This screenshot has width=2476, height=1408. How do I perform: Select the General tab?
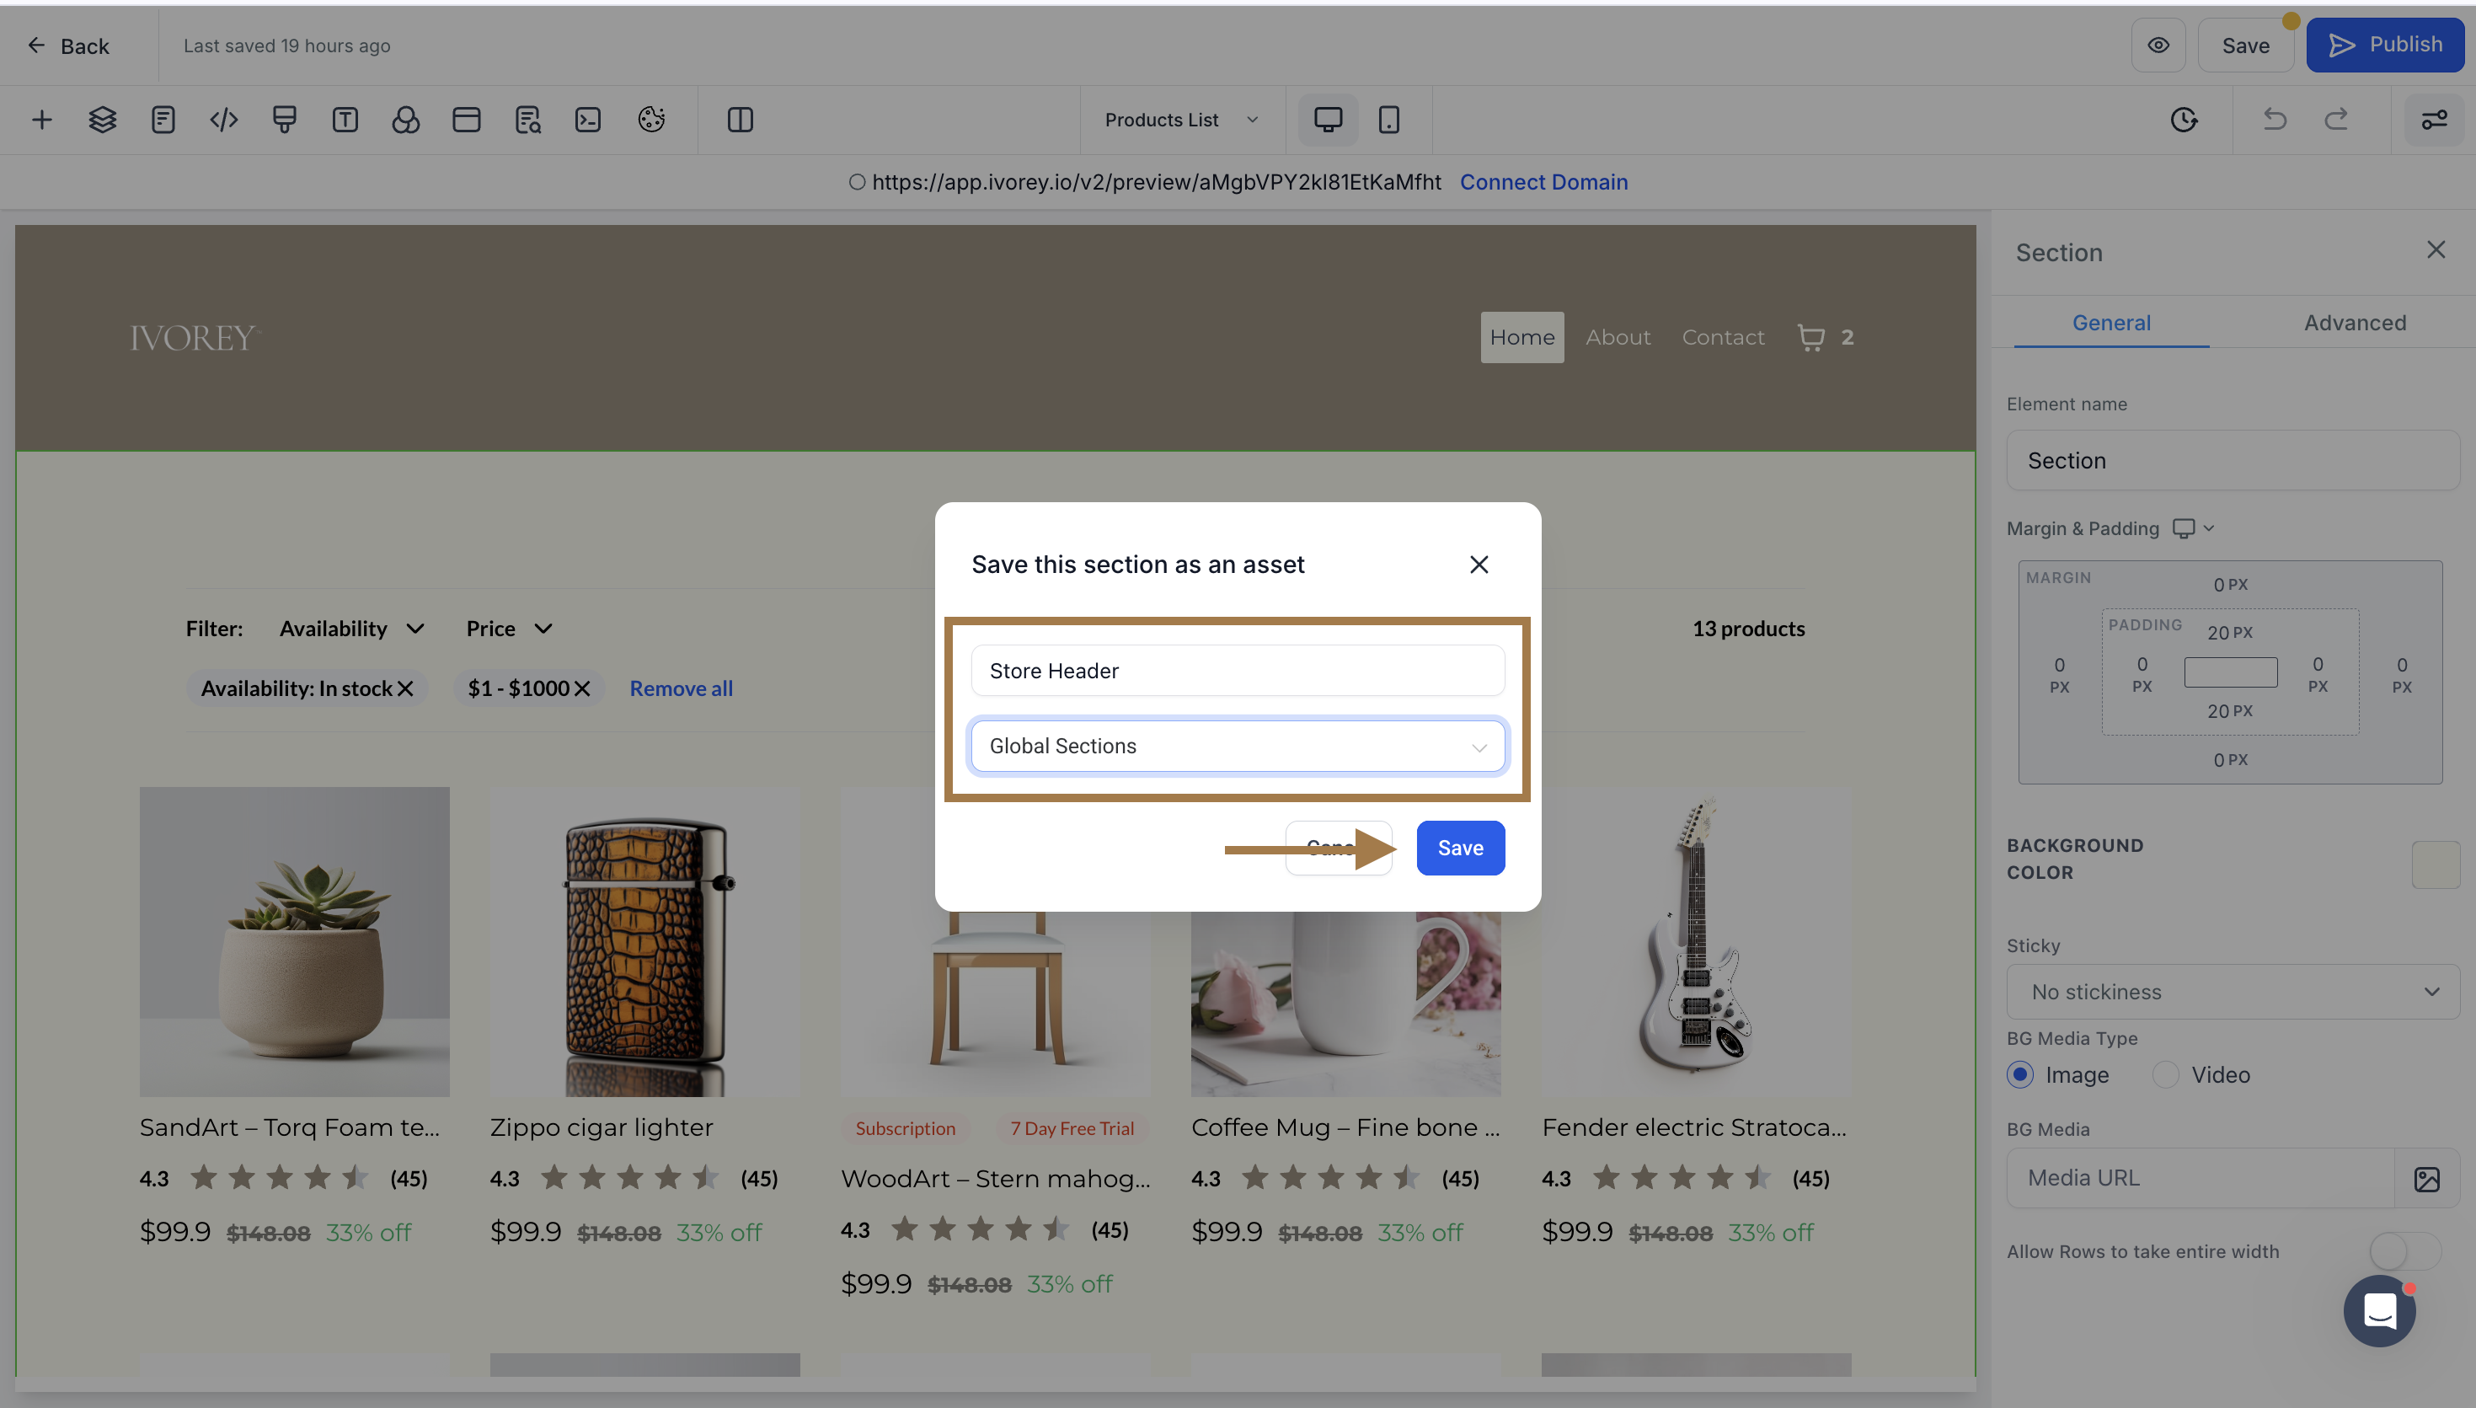[2110, 323]
